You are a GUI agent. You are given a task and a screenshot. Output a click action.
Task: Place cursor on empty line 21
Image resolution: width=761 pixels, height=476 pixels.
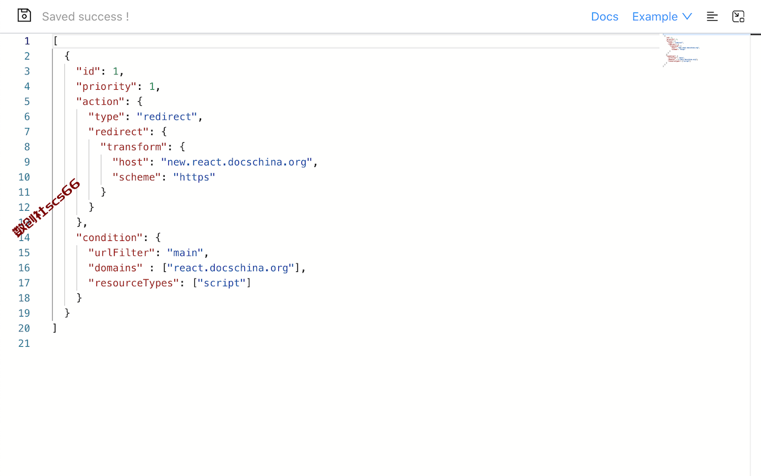(x=357, y=344)
